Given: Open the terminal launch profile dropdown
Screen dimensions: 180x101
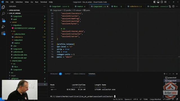Looking at the screenshot, I should (x=167, y=74).
